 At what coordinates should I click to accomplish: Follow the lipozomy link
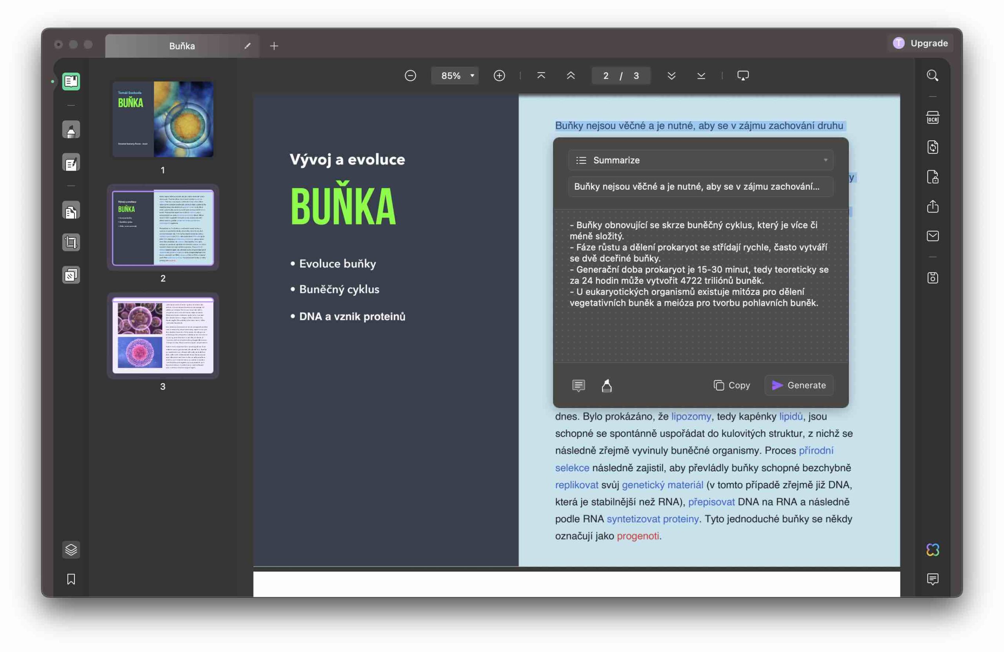coord(691,416)
